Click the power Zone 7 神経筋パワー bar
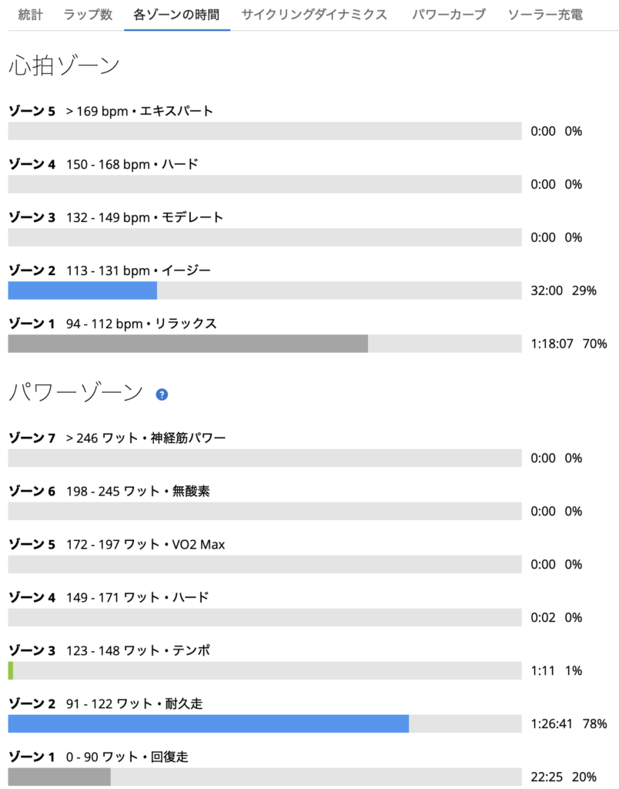The image size is (619, 789). click(x=265, y=458)
